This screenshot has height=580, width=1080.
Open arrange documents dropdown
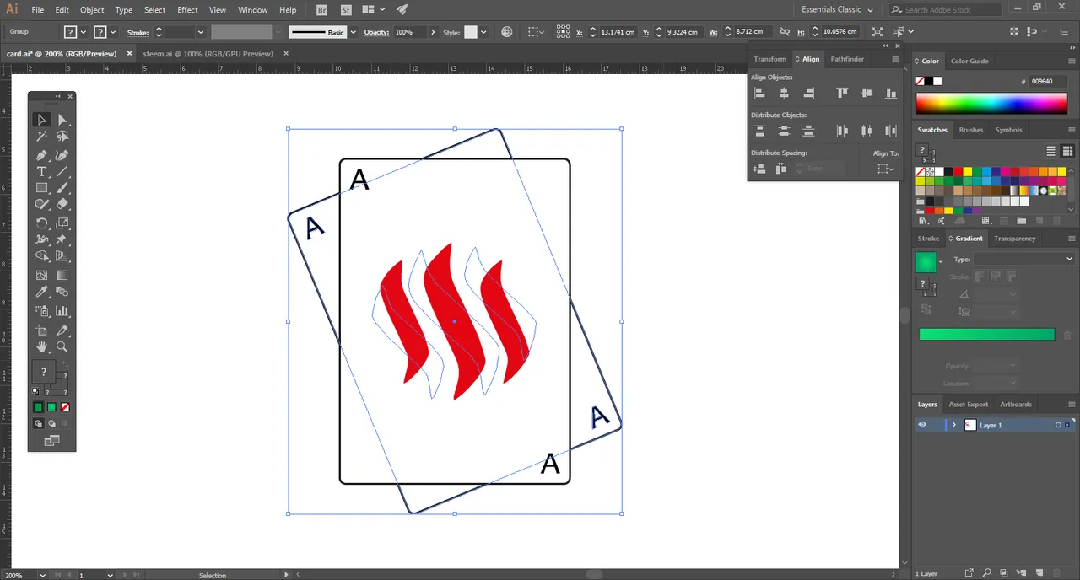373,10
